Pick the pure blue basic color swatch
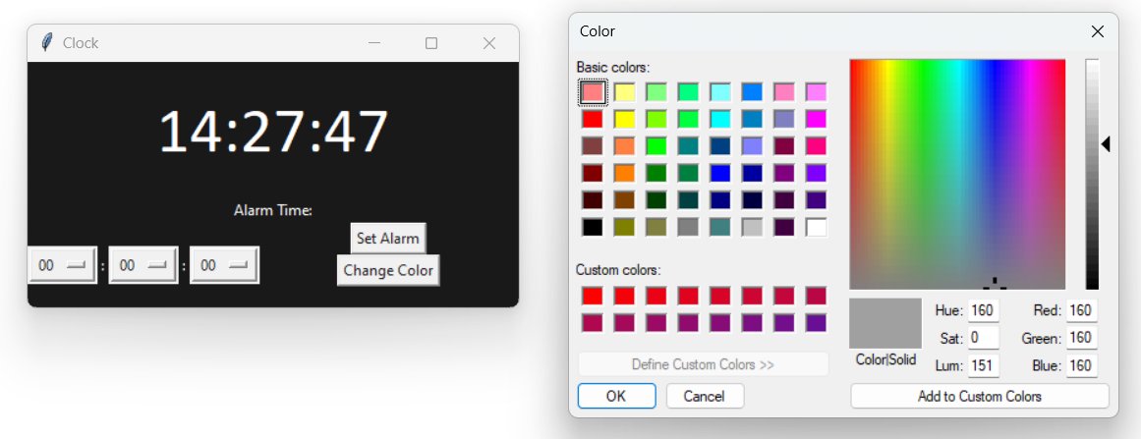Viewport: 1141px width, 439px height. 720,173
